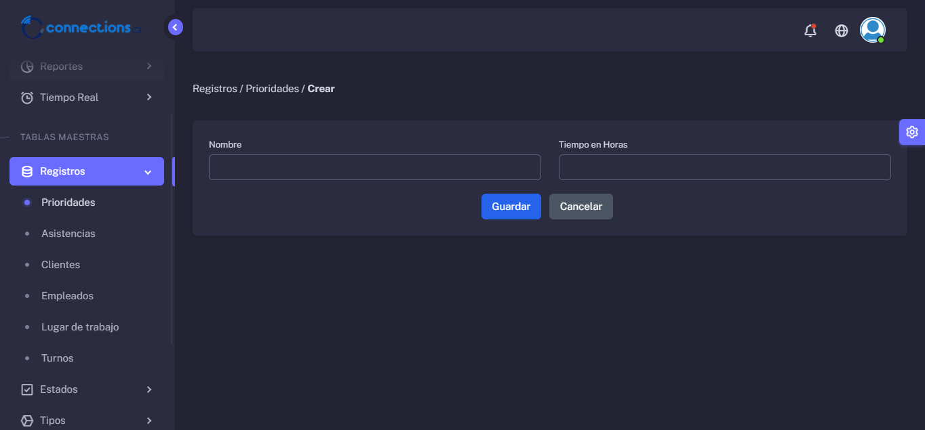
Task: Save the form with Guardar
Action: [511, 207]
